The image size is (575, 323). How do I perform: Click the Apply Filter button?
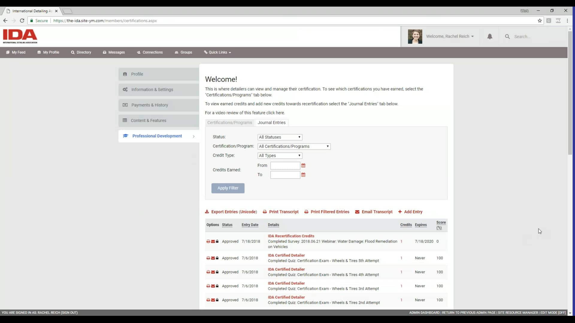tap(228, 188)
